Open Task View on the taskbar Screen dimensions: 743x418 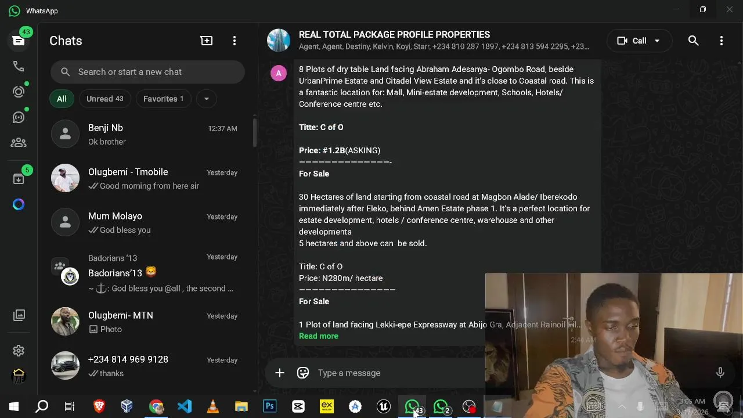70,406
